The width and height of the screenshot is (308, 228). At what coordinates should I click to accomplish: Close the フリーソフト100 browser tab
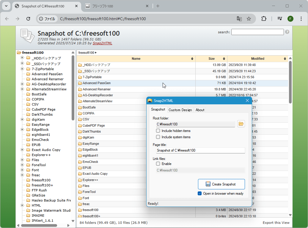(147, 6)
